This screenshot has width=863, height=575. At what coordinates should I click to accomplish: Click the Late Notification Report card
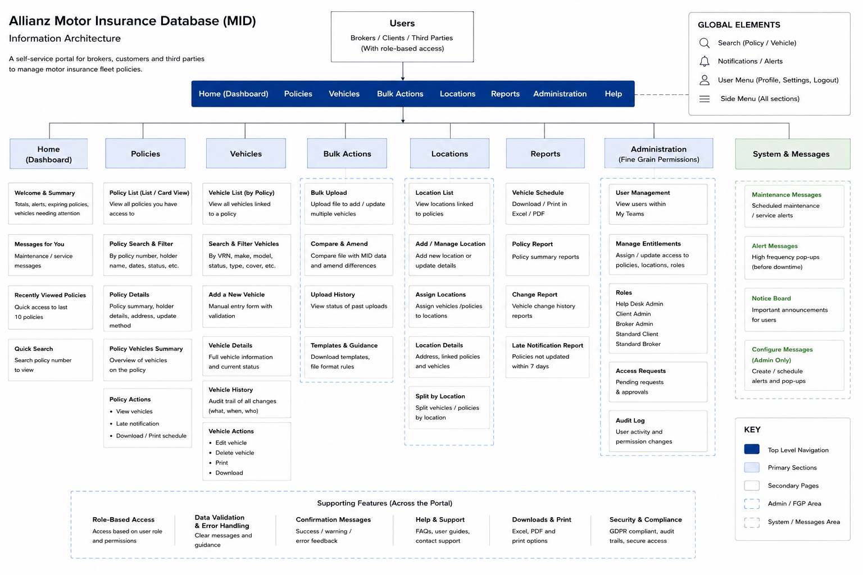[547, 357]
